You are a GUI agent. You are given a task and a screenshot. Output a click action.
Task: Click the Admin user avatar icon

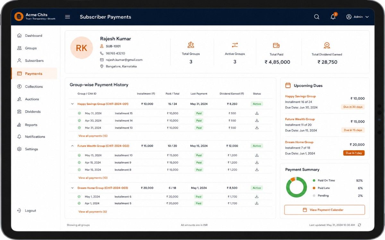click(x=349, y=17)
